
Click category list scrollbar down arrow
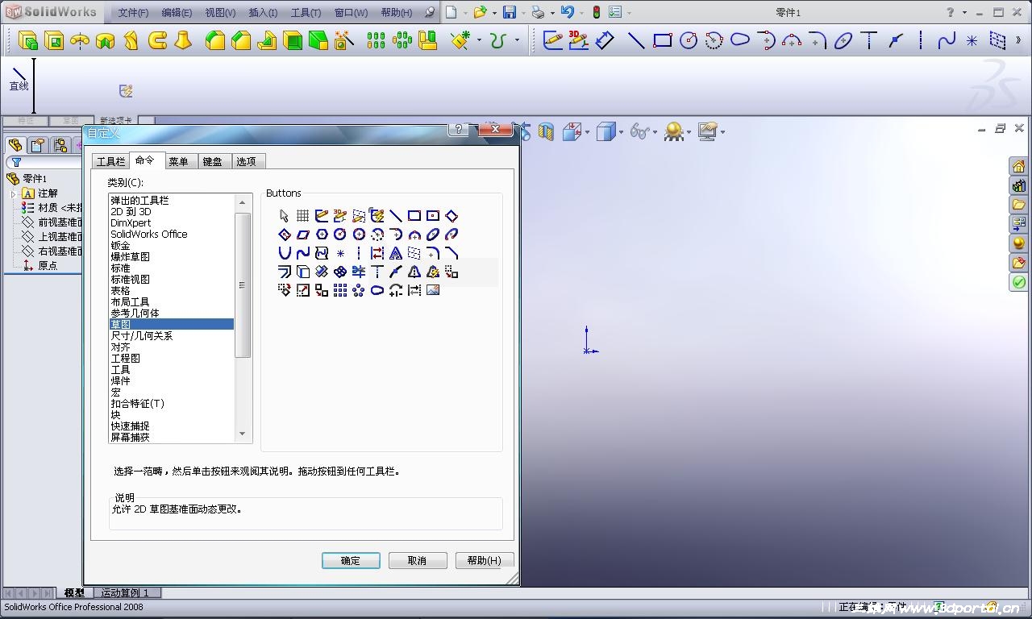pos(242,434)
